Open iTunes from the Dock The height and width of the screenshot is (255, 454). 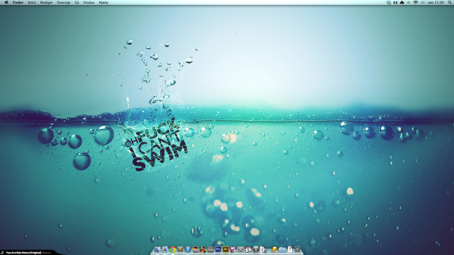point(188,249)
